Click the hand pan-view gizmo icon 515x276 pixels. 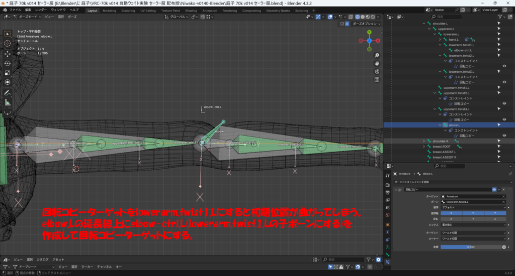tap(377, 64)
